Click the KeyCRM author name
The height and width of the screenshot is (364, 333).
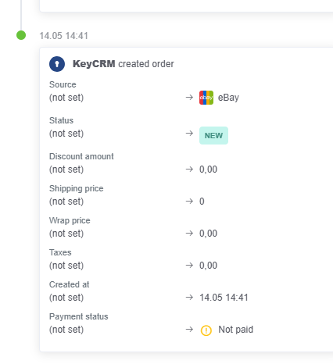pos(94,64)
